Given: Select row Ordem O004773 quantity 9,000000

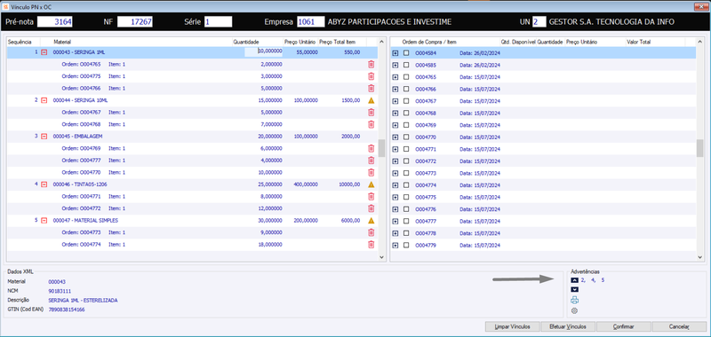Looking at the screenshot, I should pyautogui.click(x=192, y=232).
